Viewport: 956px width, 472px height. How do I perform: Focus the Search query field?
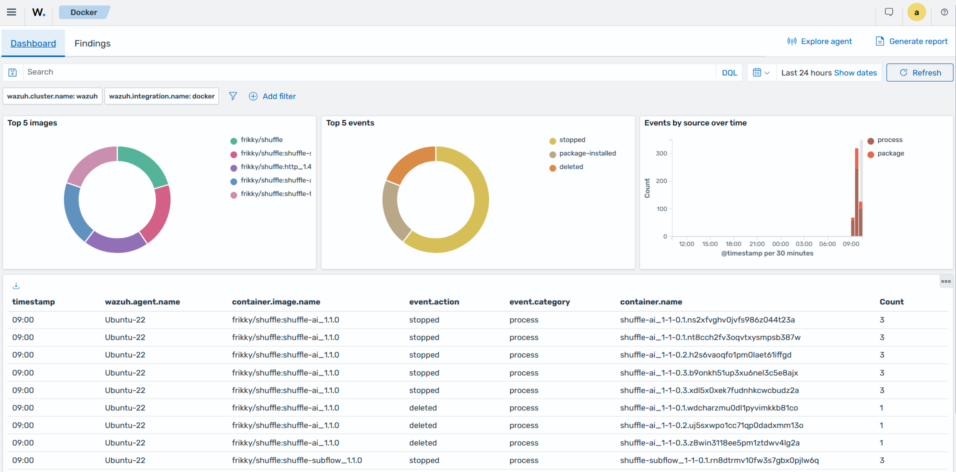370,72
